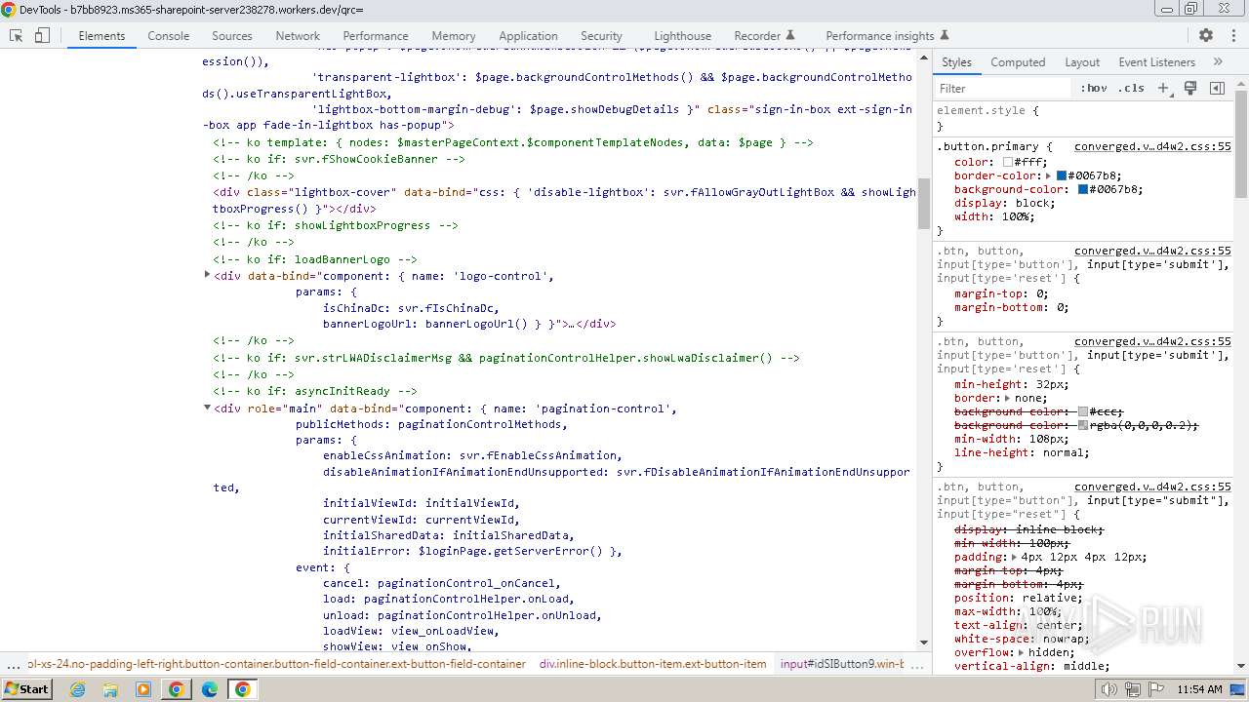Viewport: 1249px width, 702px height.
Task: Click breadcrumb overflow ellipsis
Action: pyautogui.click(x=13, y=665)
